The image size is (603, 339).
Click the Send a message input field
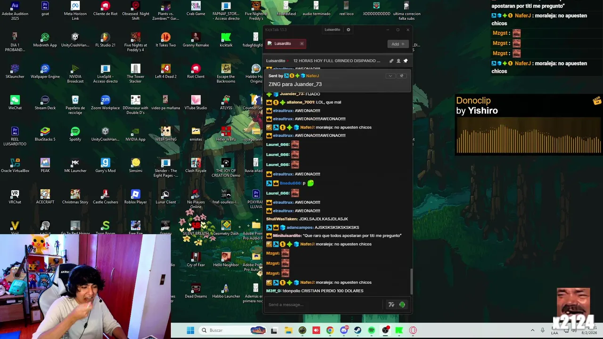point(325,305)
